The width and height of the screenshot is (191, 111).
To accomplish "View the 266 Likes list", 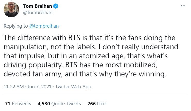I will pos(97,104).
